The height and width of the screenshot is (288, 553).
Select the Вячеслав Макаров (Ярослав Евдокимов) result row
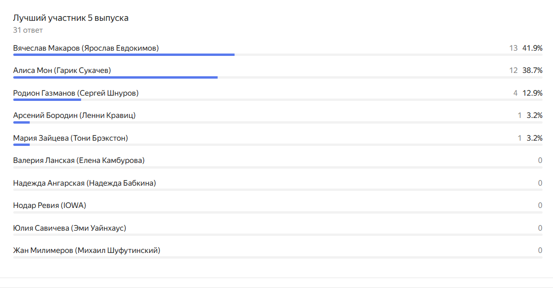tap(277, 50)
